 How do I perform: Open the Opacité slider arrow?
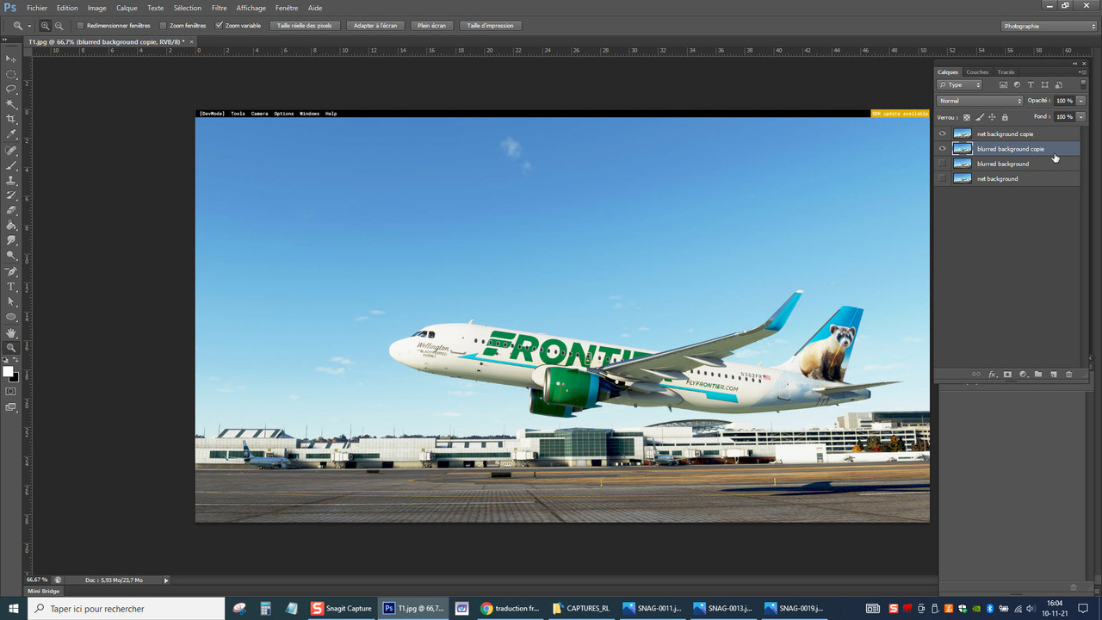pos(1081,101)
